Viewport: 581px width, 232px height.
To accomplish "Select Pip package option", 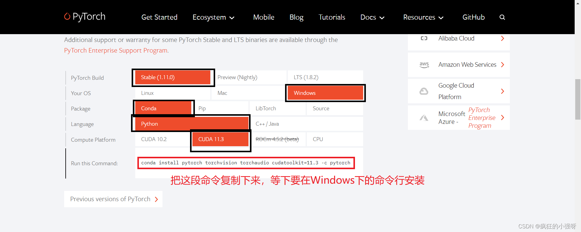I will 220,108.
